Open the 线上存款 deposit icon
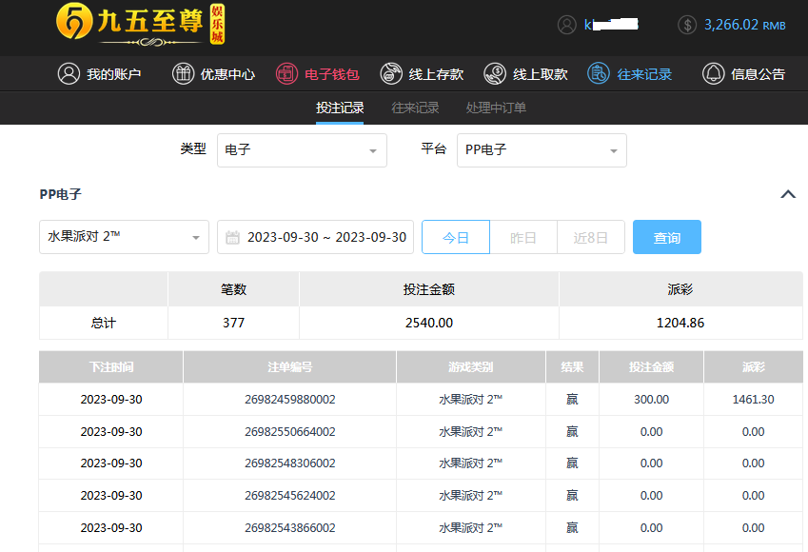Image resolution: width=808 pixels, height=552 pixels. pyautogui.click(x=391, y=73)
